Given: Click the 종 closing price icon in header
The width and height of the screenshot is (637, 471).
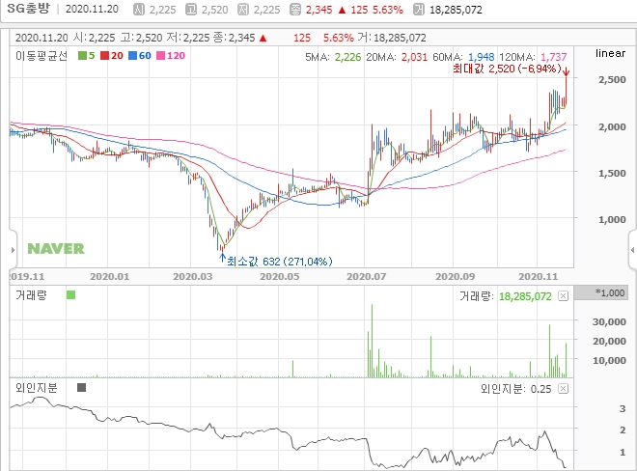Looking at the screenshot, I should pos(295,10).
